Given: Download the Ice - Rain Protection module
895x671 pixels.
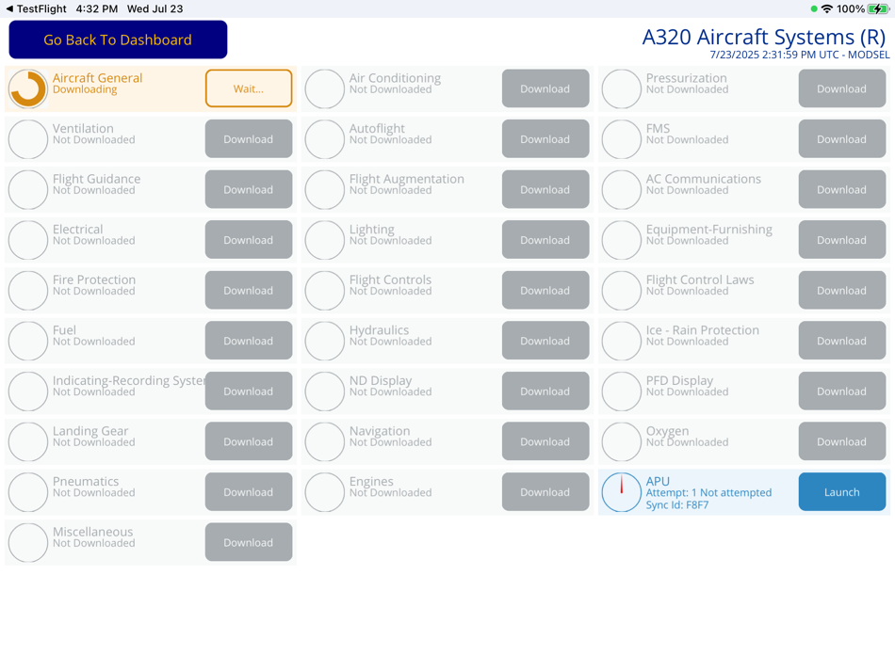Looking at the screenshot, I should coord(842,341).
